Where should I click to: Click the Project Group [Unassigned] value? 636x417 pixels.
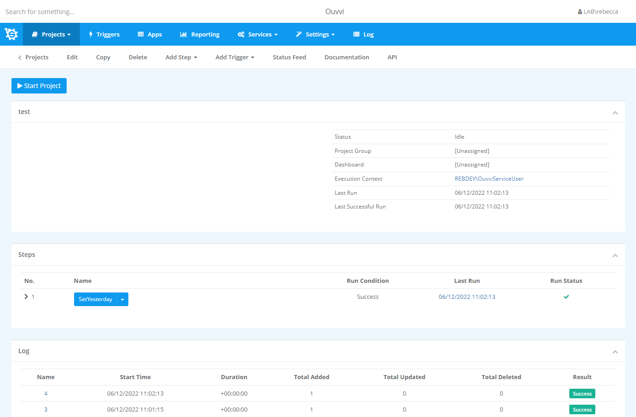[472, 151]
